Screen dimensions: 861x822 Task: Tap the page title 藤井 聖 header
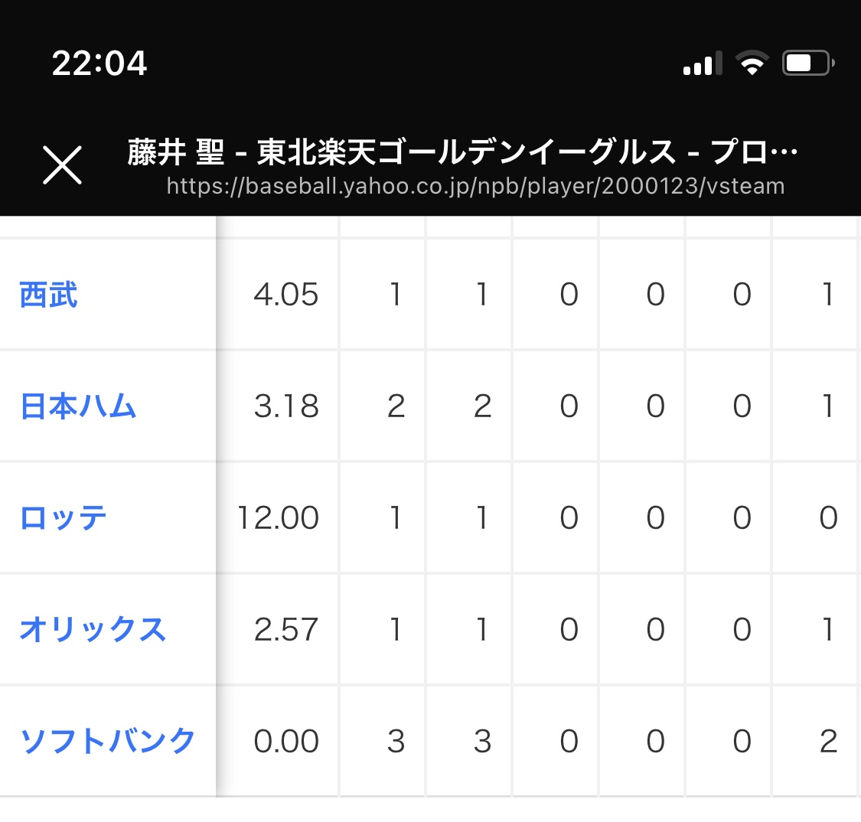[461, 152]
